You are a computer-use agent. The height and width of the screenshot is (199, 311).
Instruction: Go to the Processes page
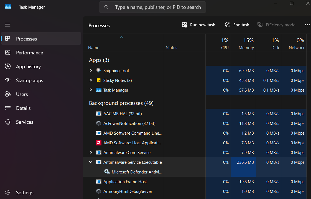pos(26,39)
